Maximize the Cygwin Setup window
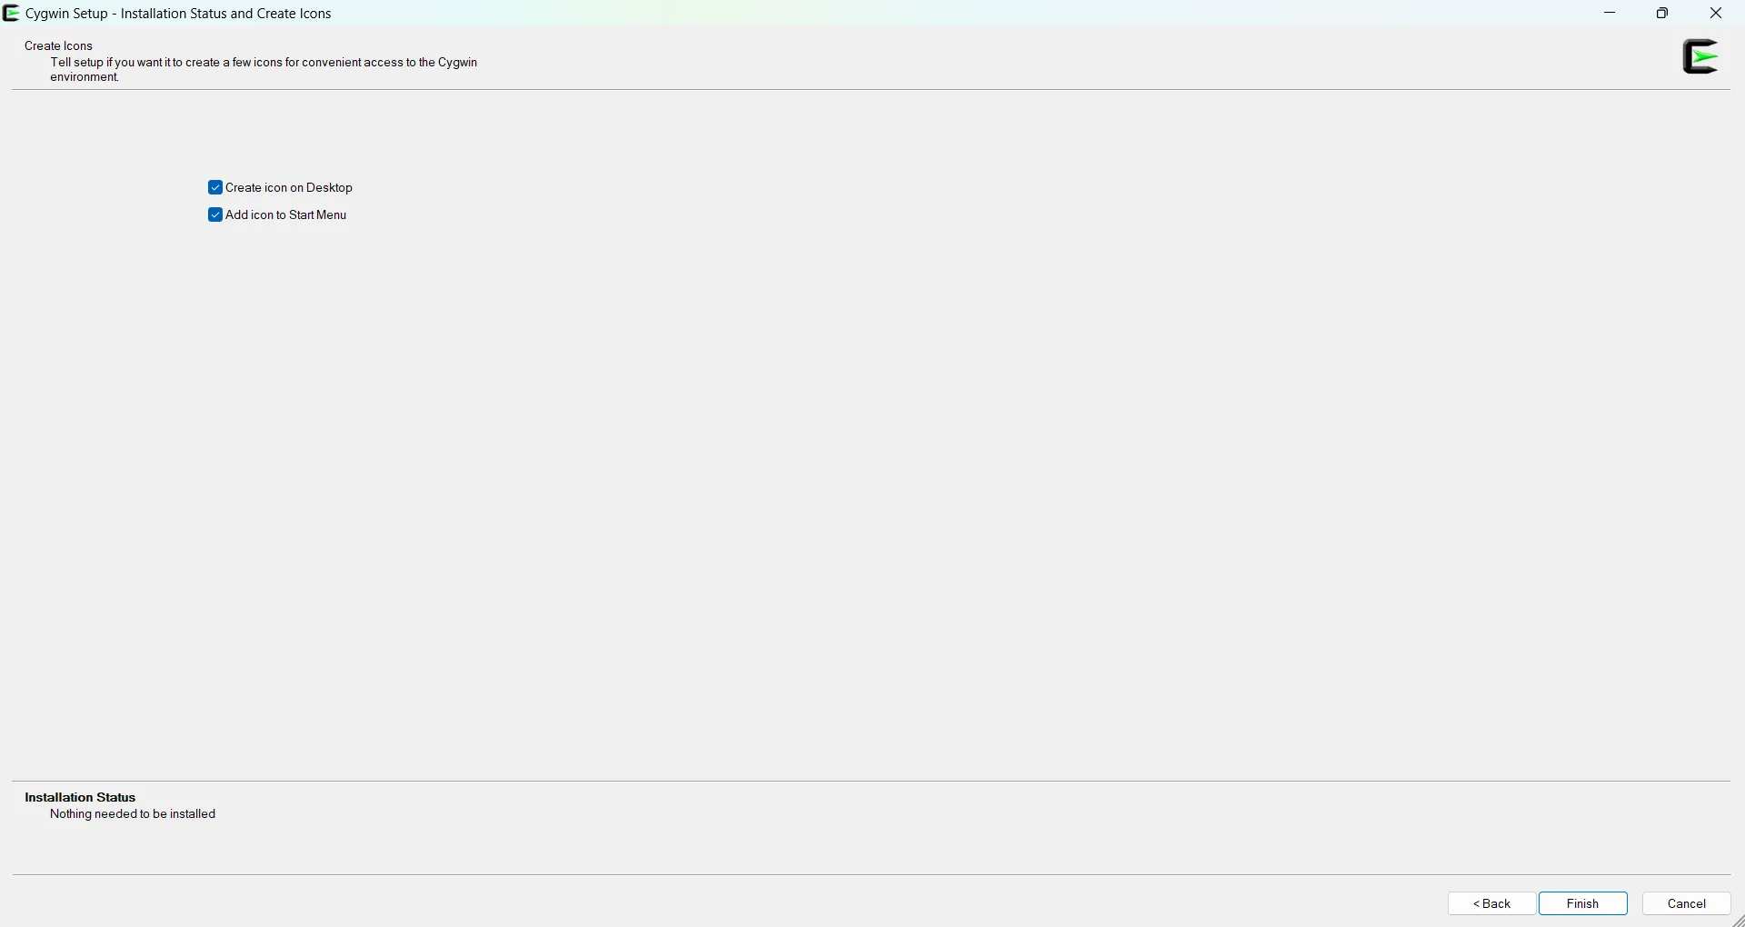Viewport: 1745px width, 927px height. click(x=1663, y=14)
